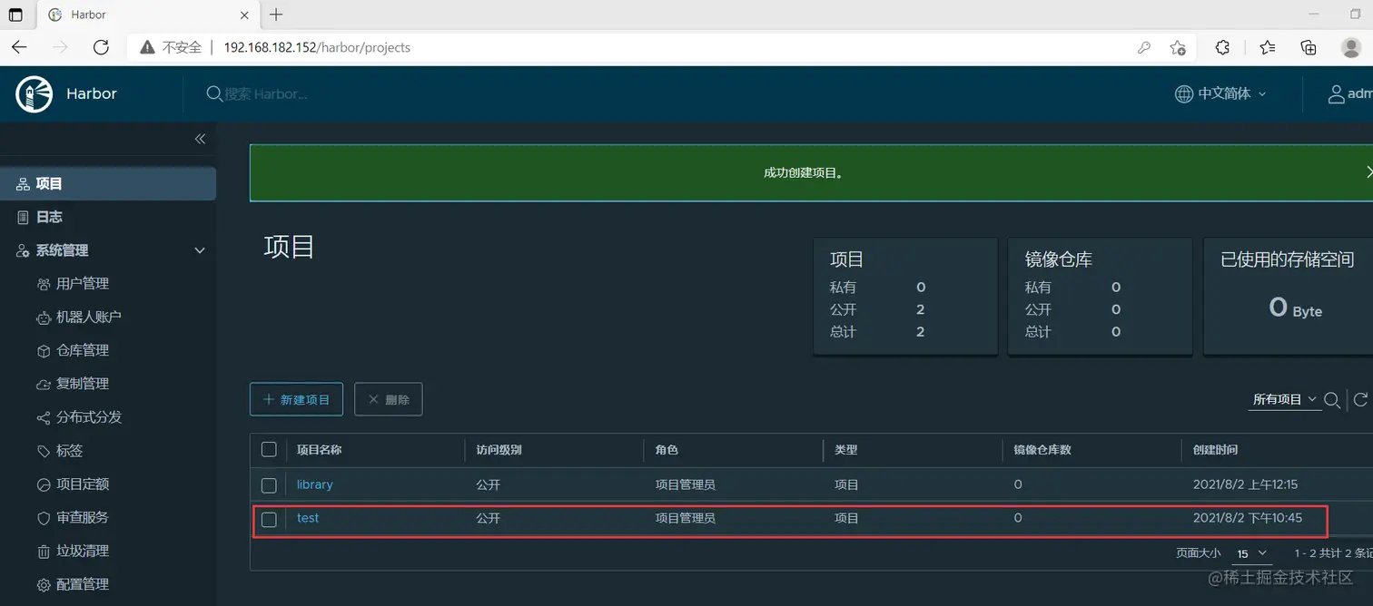Focus the 搜索 Harbor search field
The image size is (1373, 606).
coord(266,93)
